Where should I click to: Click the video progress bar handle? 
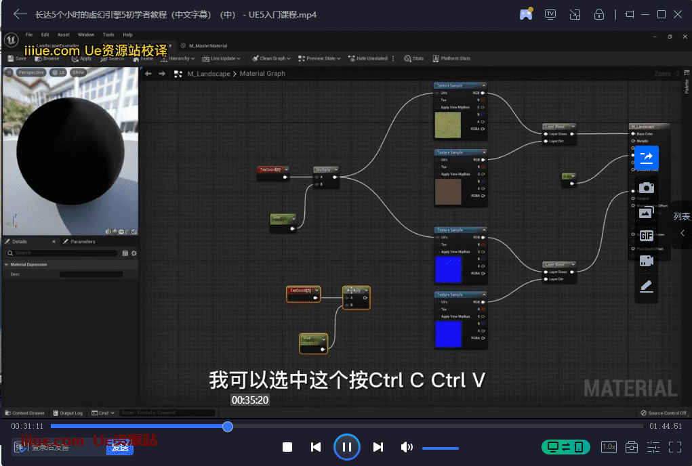[x=228, y=426]
